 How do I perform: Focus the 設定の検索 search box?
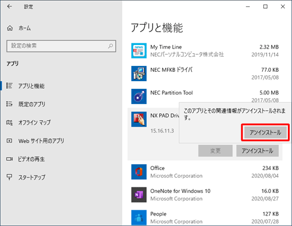coord(61,46)
